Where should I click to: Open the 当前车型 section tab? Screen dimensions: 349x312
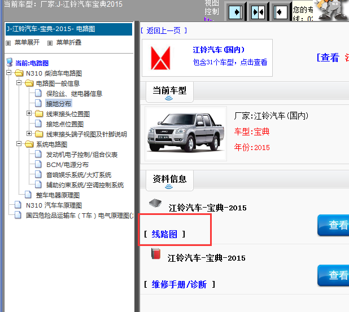(x=169, y=93)
